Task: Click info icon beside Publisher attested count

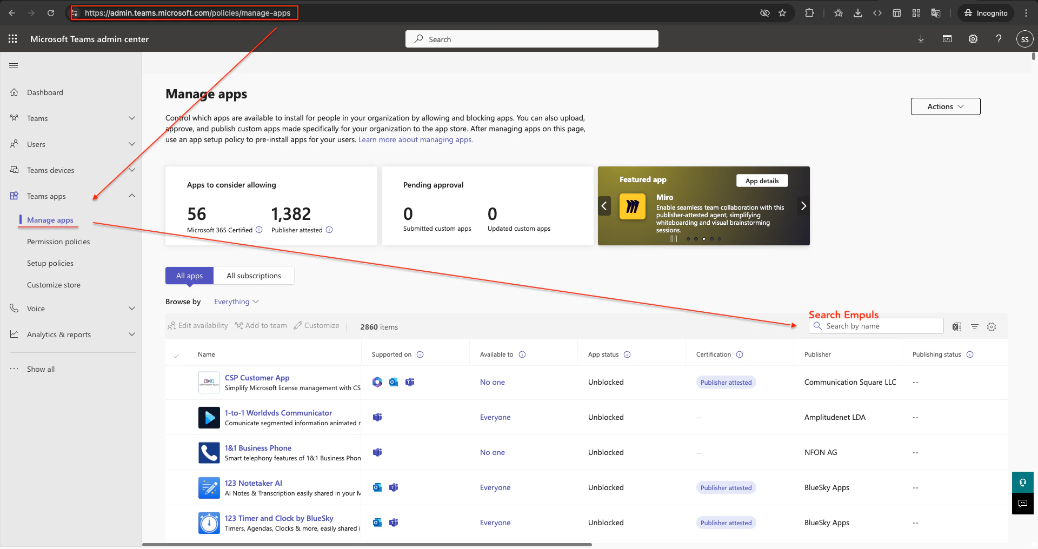Action: pos(329,230)
